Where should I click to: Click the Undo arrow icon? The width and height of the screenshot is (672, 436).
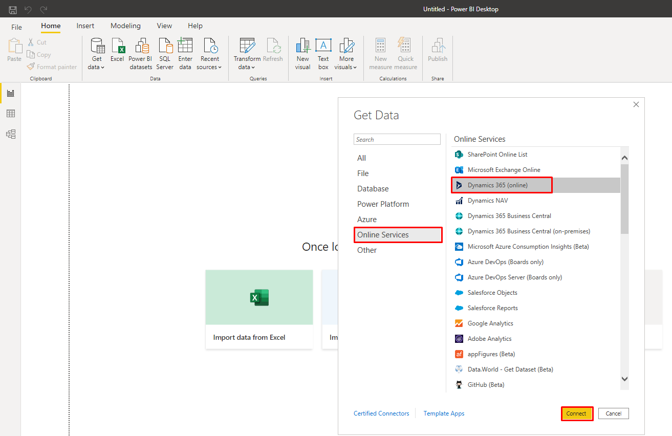(x=28, y=10)
